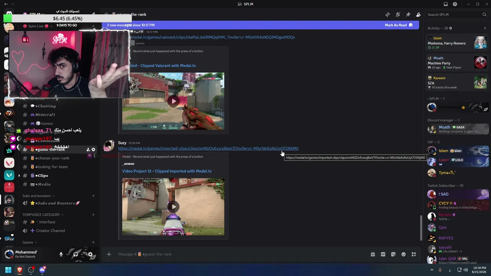Open Activity settings gear icon

pos(450,28)
